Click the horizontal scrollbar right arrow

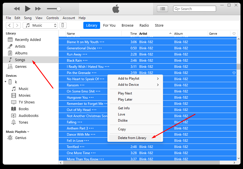pyautogui.click(x=235, y=163)
